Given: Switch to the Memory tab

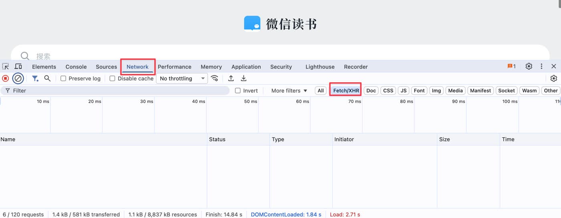Looking at the screenshot, I should pyautogui.click(x=211, y=67).
